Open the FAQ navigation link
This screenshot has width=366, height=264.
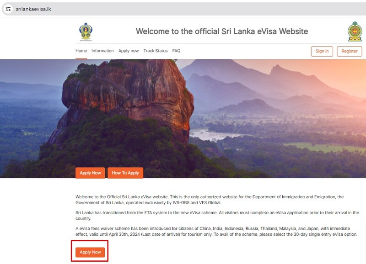(176, 51)
